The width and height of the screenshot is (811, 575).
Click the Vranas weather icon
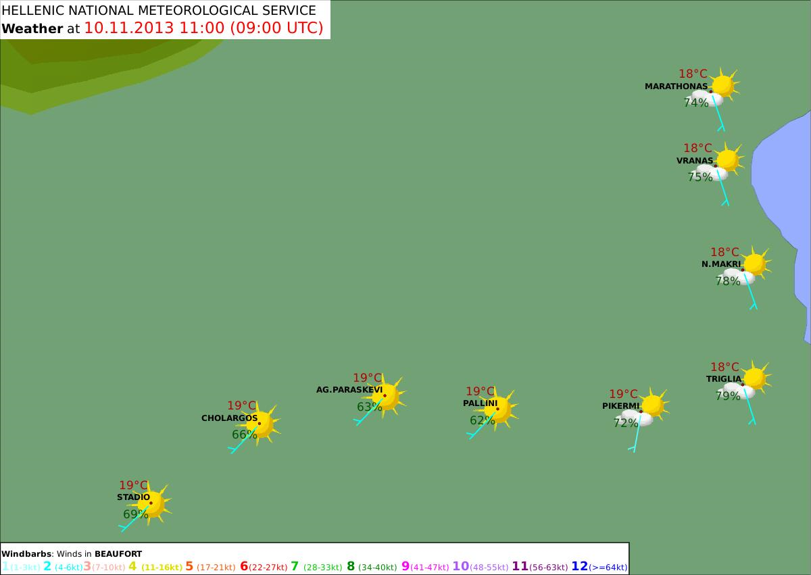click(x=722, y=164)
